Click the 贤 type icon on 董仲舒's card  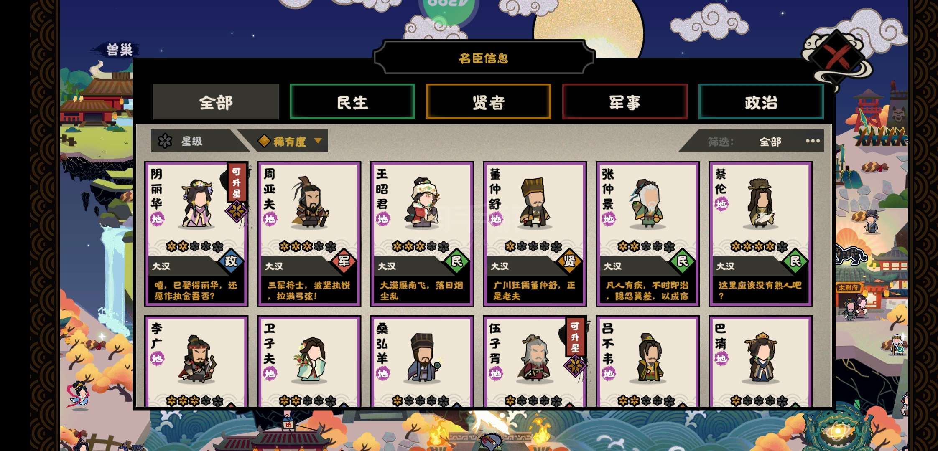click(569, 261)
